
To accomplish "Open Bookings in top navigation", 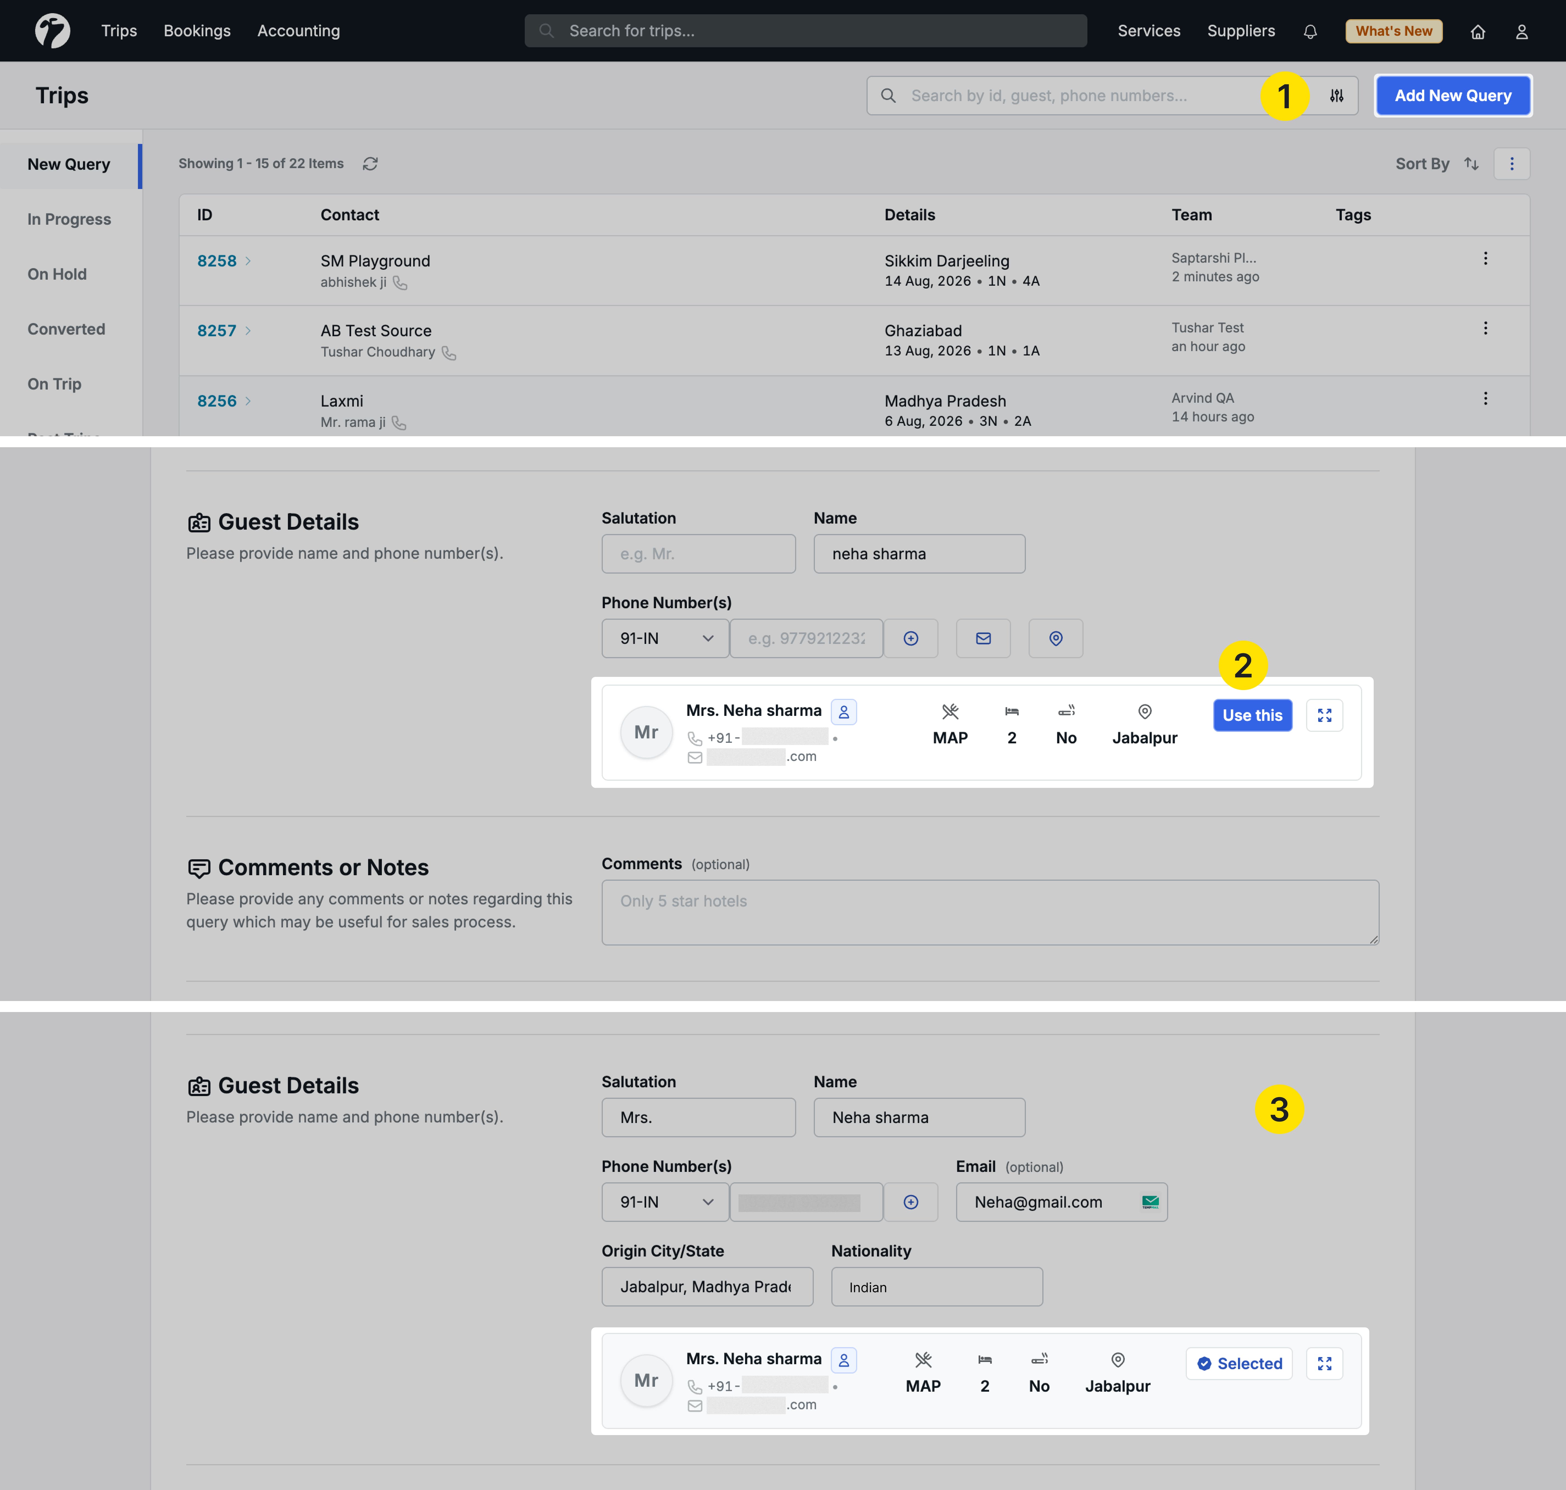I will pyautogui.click(x=197, y=31).
